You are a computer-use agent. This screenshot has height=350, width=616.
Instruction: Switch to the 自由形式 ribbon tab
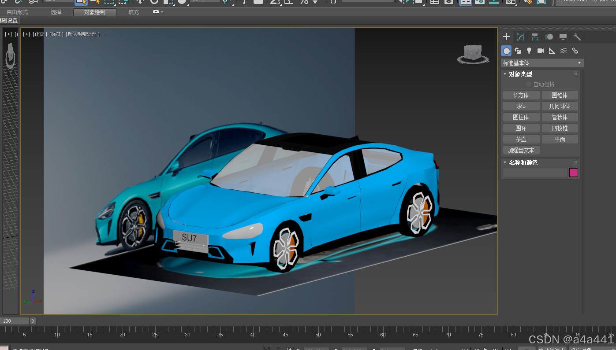17,12
